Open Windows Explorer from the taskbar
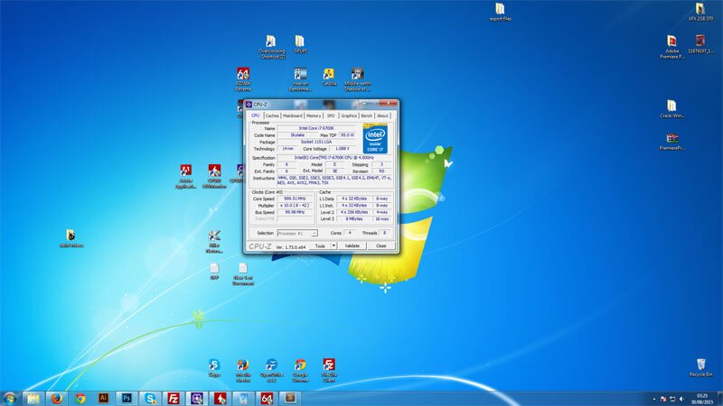 click(33, 399)
